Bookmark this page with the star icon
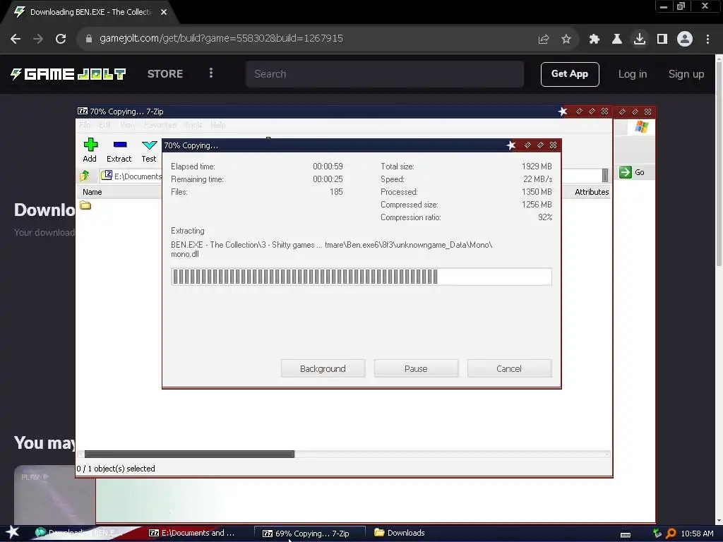Screen dimensions: 723x542 [x=566, y=40]
